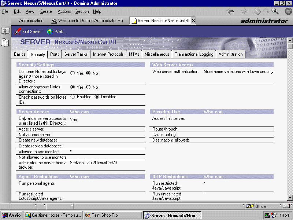Open the Help menu
Viewport: 293px width, 220px height.
click(97, 11)
